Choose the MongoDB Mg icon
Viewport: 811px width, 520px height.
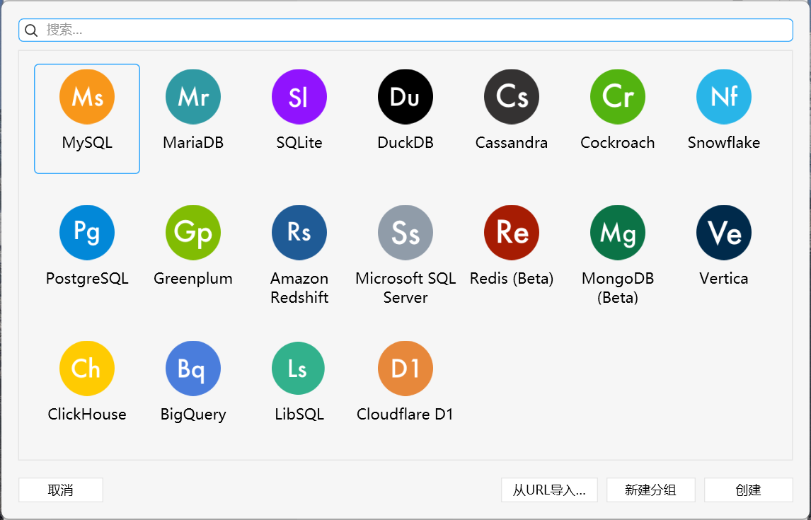click(618, 233)
